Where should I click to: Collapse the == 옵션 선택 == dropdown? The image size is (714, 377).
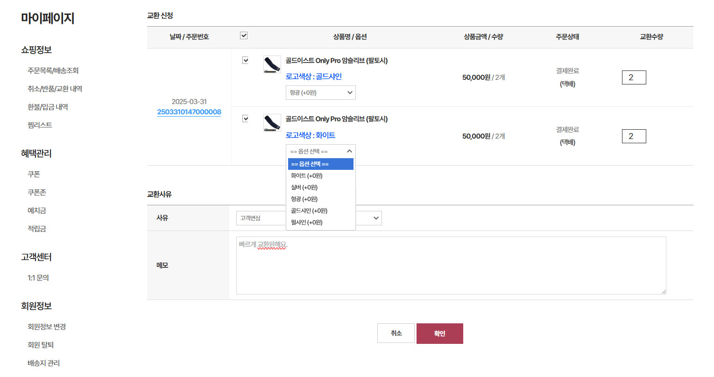(x=321, y=151)
